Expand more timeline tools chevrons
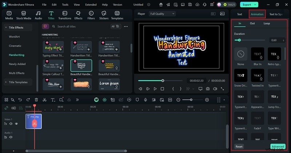The height and width of the screenshot is (153, 291). click(77, 100)
